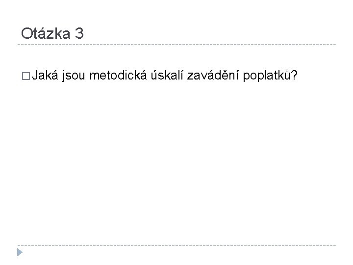353x265 pixels.
Task: Click the word "Otázka" in the title
Action: (45, 33)
